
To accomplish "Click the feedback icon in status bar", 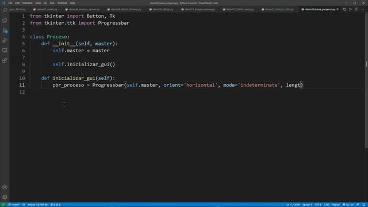I will 358,205.
